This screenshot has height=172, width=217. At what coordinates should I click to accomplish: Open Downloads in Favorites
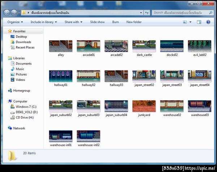[24, 42]
